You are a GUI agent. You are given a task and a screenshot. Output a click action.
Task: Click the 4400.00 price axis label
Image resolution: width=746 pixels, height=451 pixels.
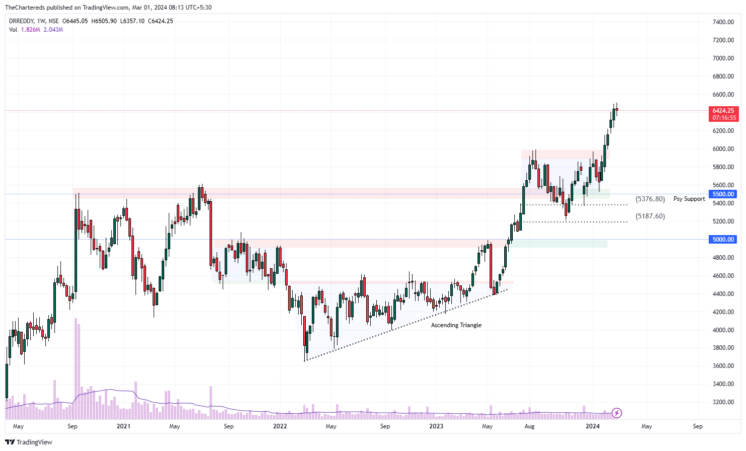click(723, 294)
